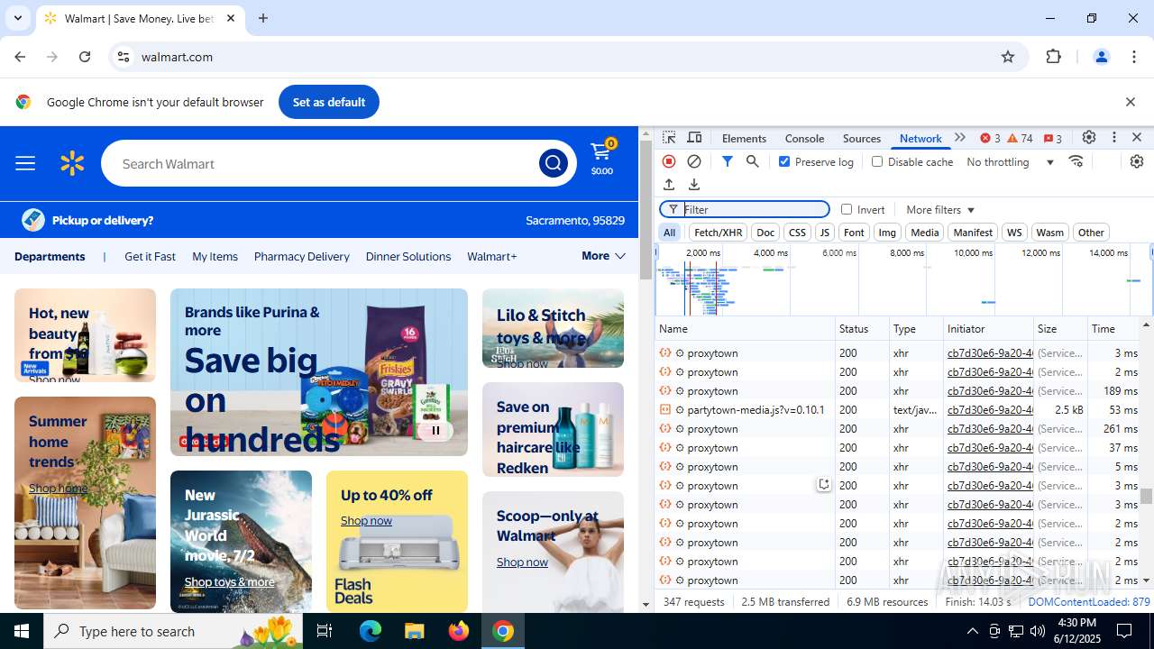The image size is (1154, 649).
Task: Reload the walmart.com page
Action: point(85,57)
